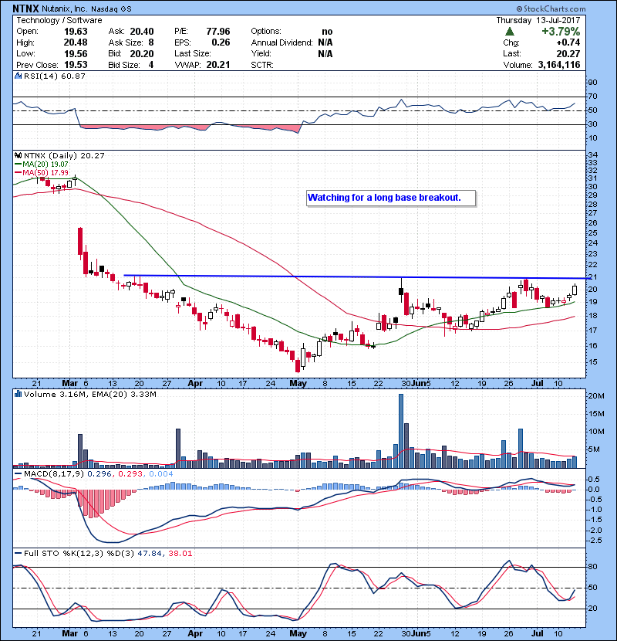
Task: Click the Ask price value 20.40
Action: click(142, 32)
